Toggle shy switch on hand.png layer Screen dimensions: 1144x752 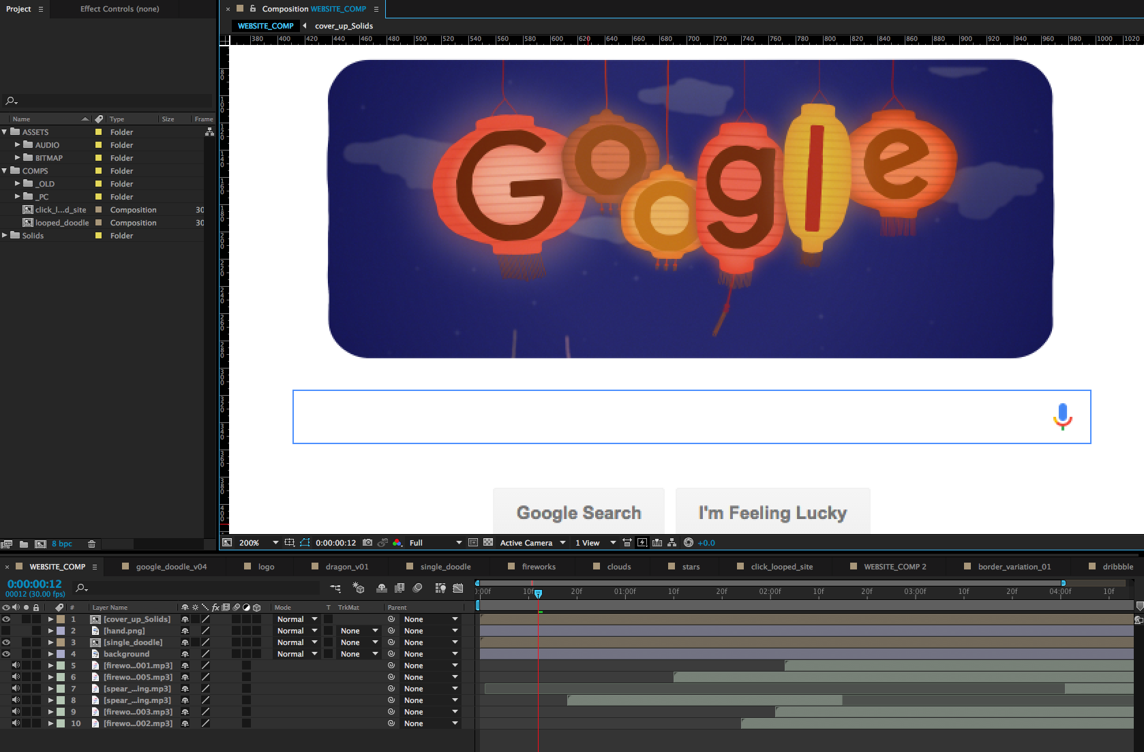pos(185,631)
